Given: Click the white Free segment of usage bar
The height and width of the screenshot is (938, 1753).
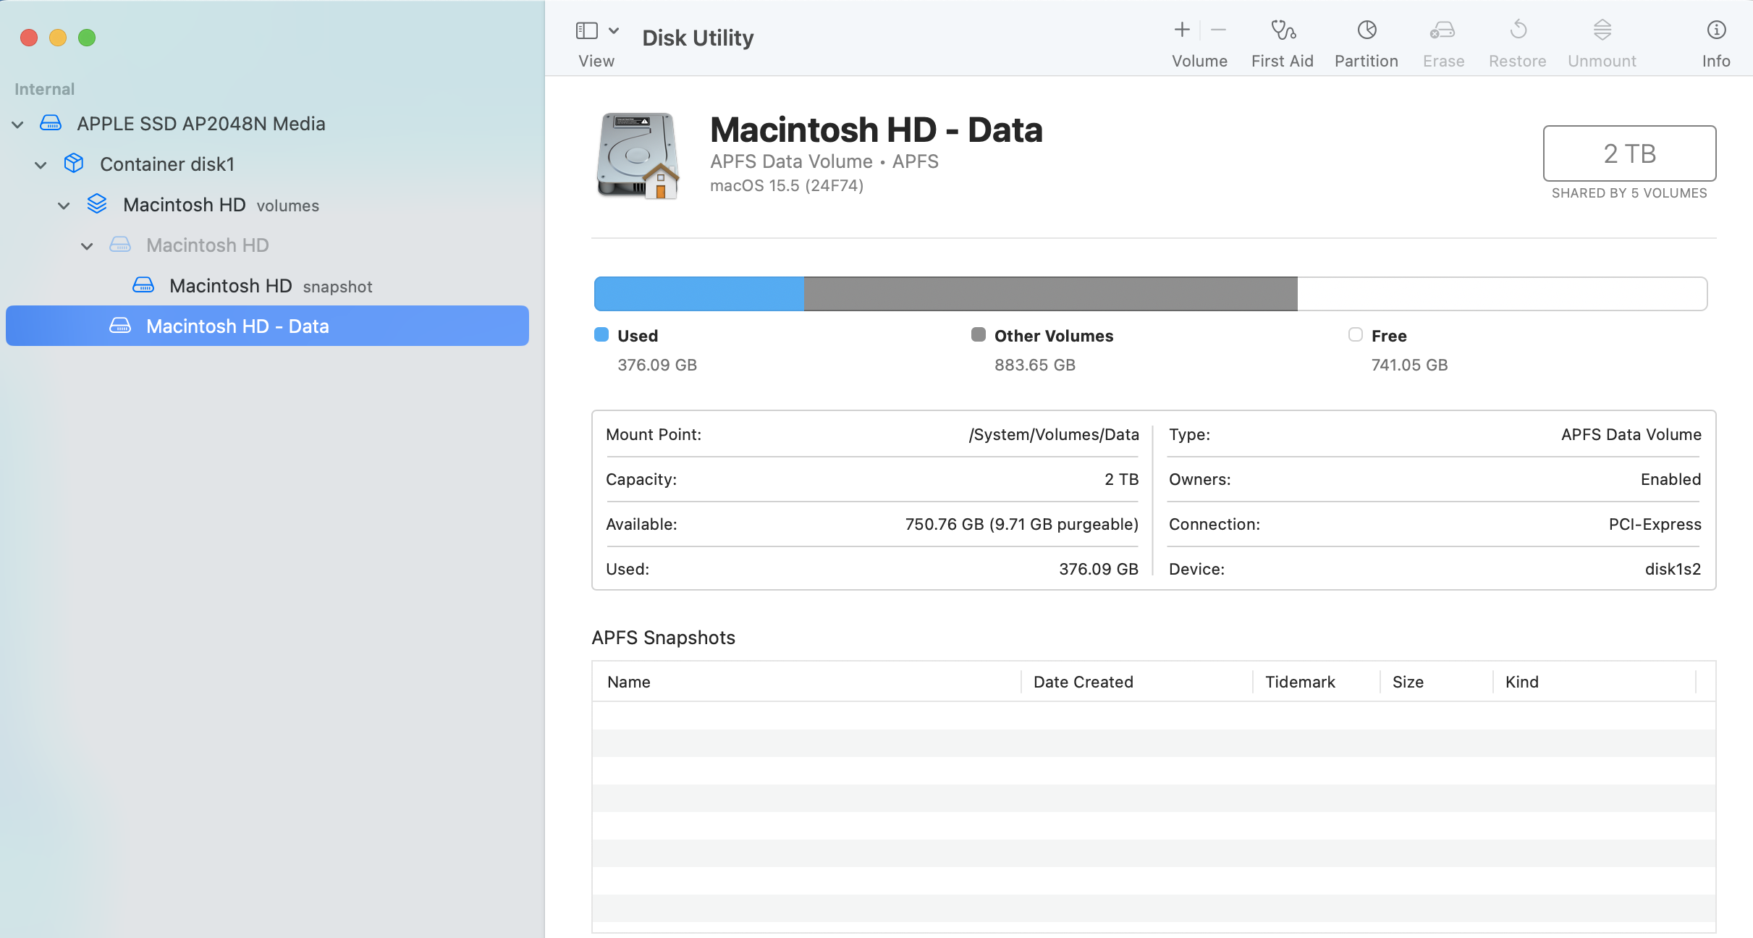Looking at the screenshot, I should coord(1503,294).
